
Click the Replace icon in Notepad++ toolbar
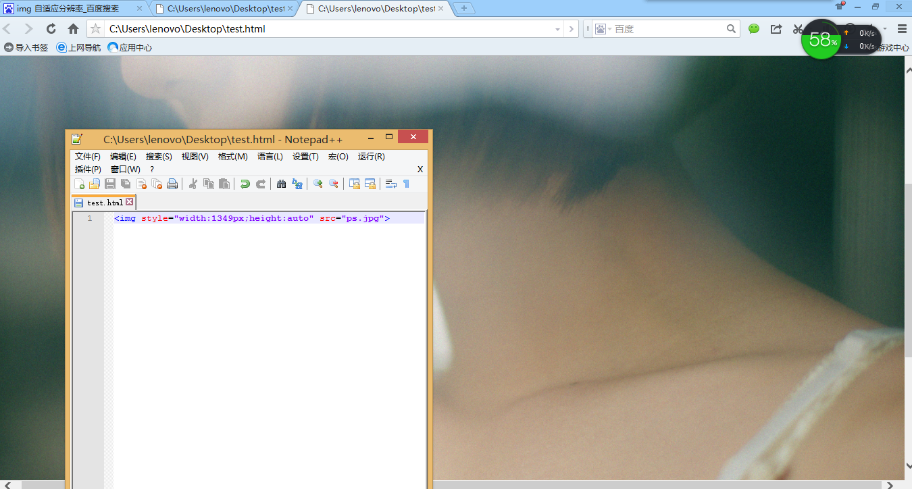pos(297,184)
